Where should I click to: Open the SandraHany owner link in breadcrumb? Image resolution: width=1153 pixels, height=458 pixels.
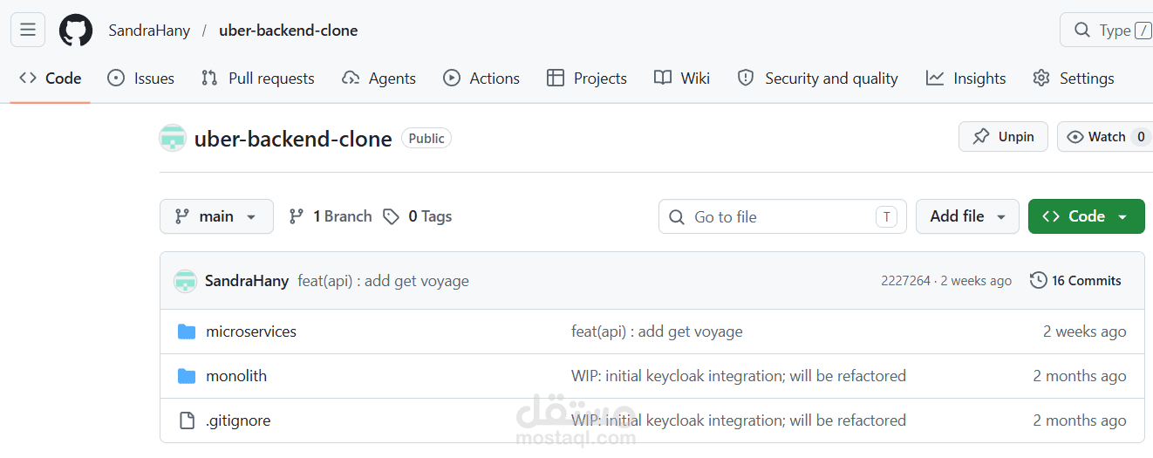[149, 31]
